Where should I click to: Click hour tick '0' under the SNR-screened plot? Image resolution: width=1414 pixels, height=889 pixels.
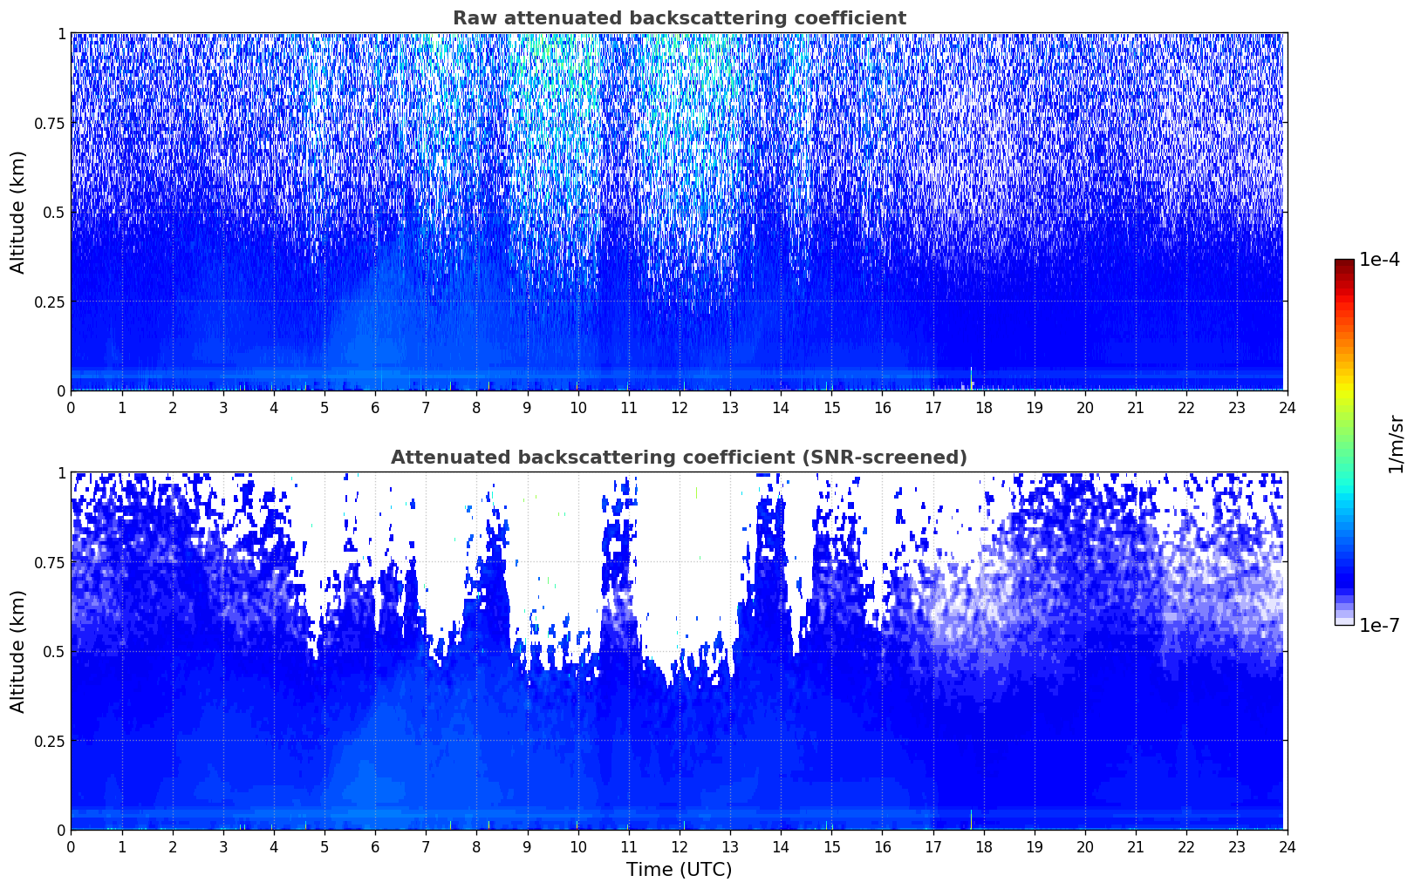(71, 846)
